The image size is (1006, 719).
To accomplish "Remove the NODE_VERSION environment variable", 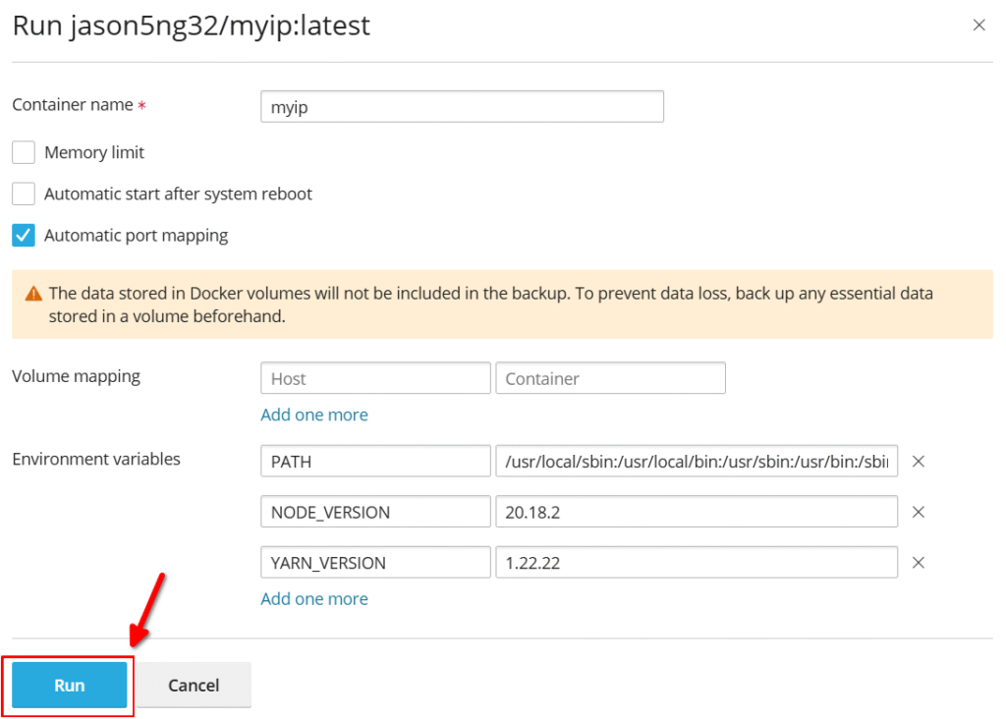I will pyautogui.click(x=919, y=512).
